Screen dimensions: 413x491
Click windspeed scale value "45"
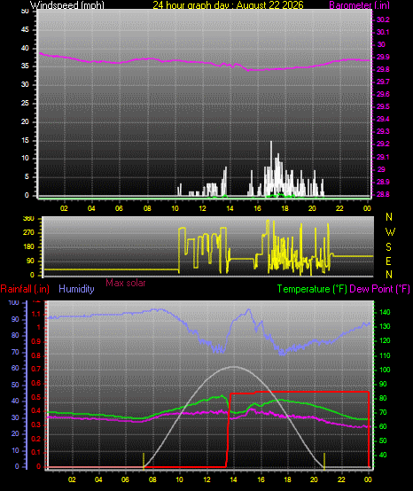tap(25, 30)
